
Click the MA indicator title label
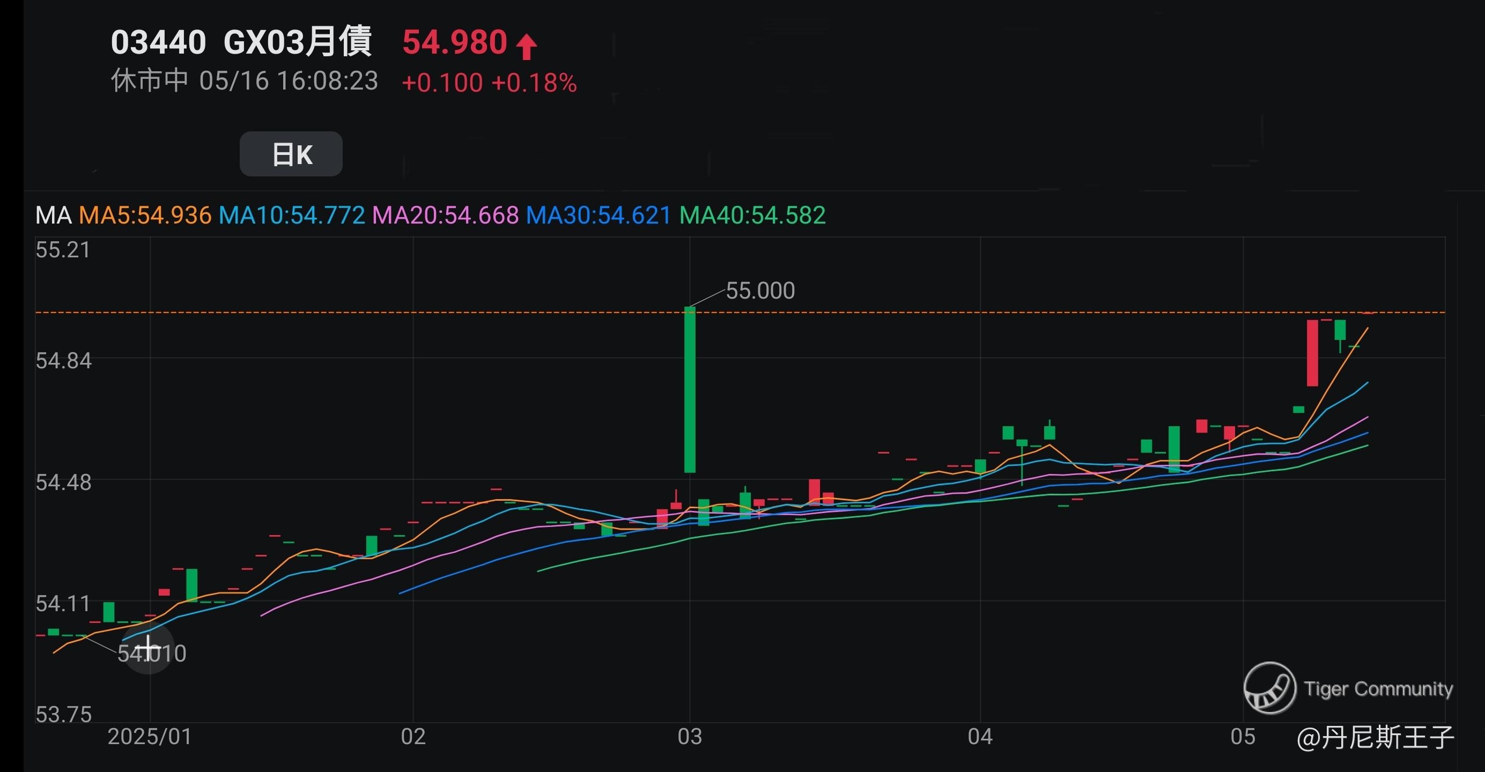pos(53,216)
